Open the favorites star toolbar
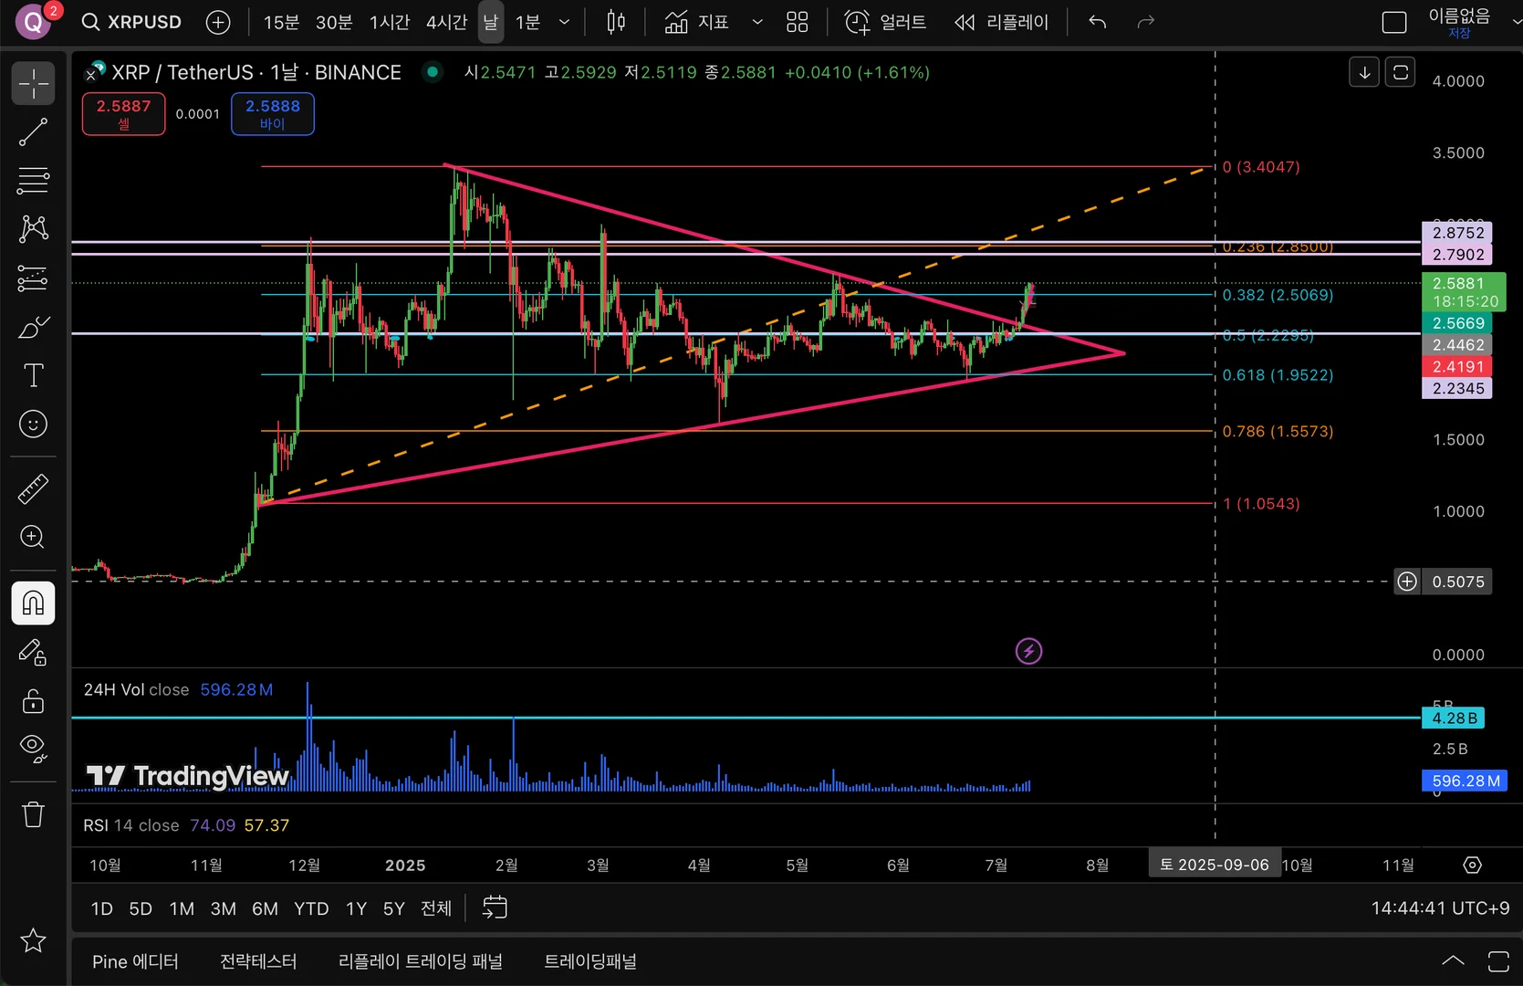 [x=33, y=939]
